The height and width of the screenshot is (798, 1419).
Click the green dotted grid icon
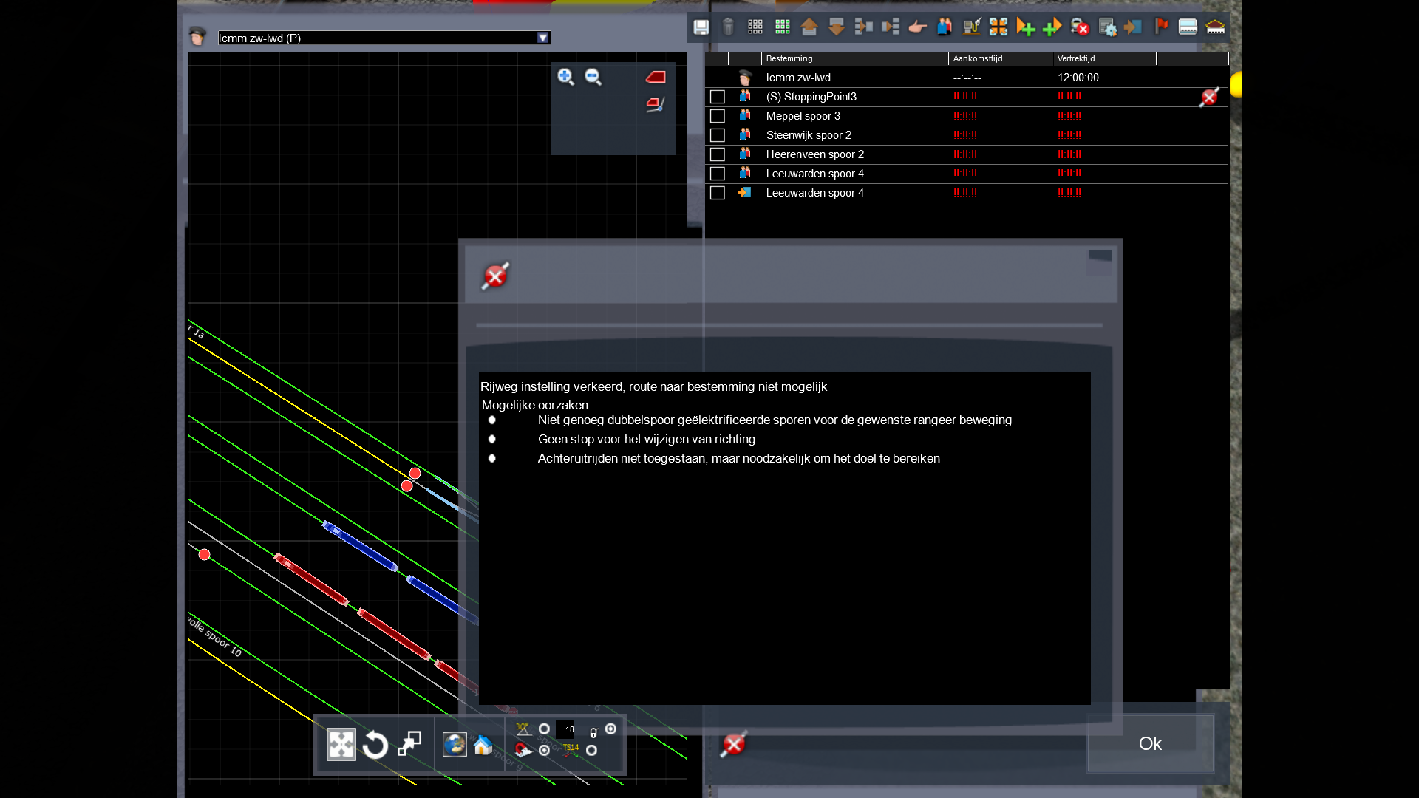click(782, 27)
